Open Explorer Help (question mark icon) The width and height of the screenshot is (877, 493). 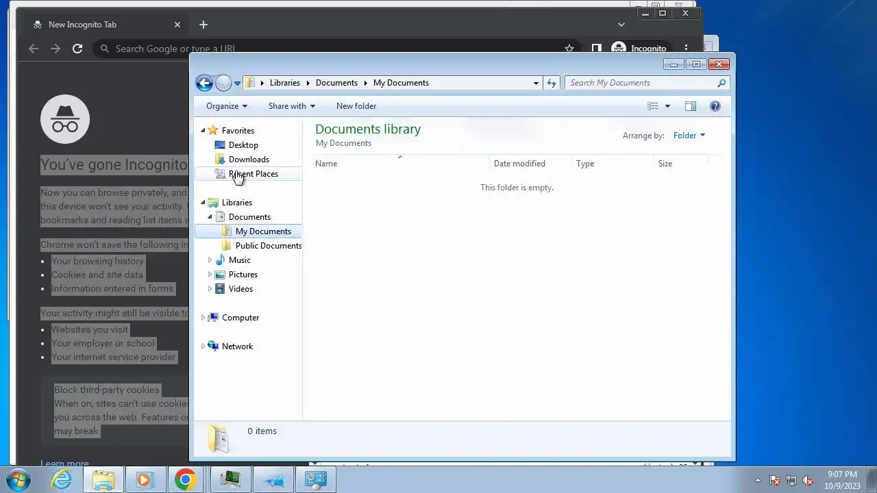pos(715,106)
